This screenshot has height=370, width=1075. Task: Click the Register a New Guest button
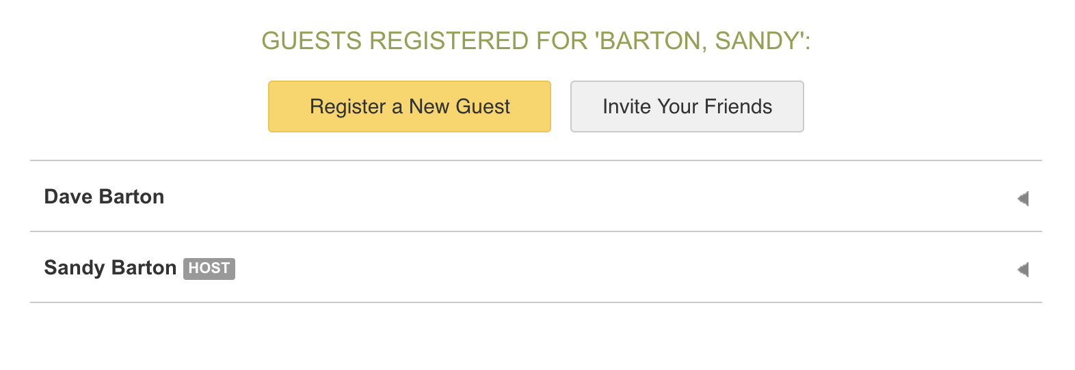(409, 106)
